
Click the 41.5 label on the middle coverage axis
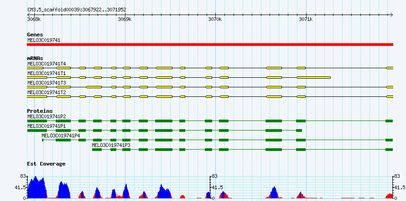coord(217,187)
